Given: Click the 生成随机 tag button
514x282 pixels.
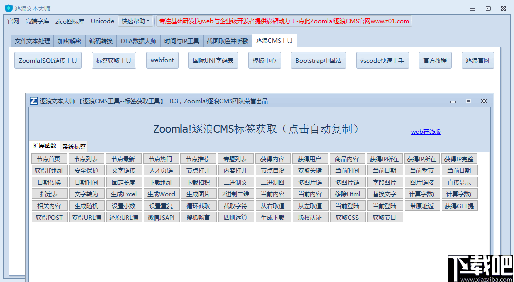Looking at the screenshot, I should 86,206.
